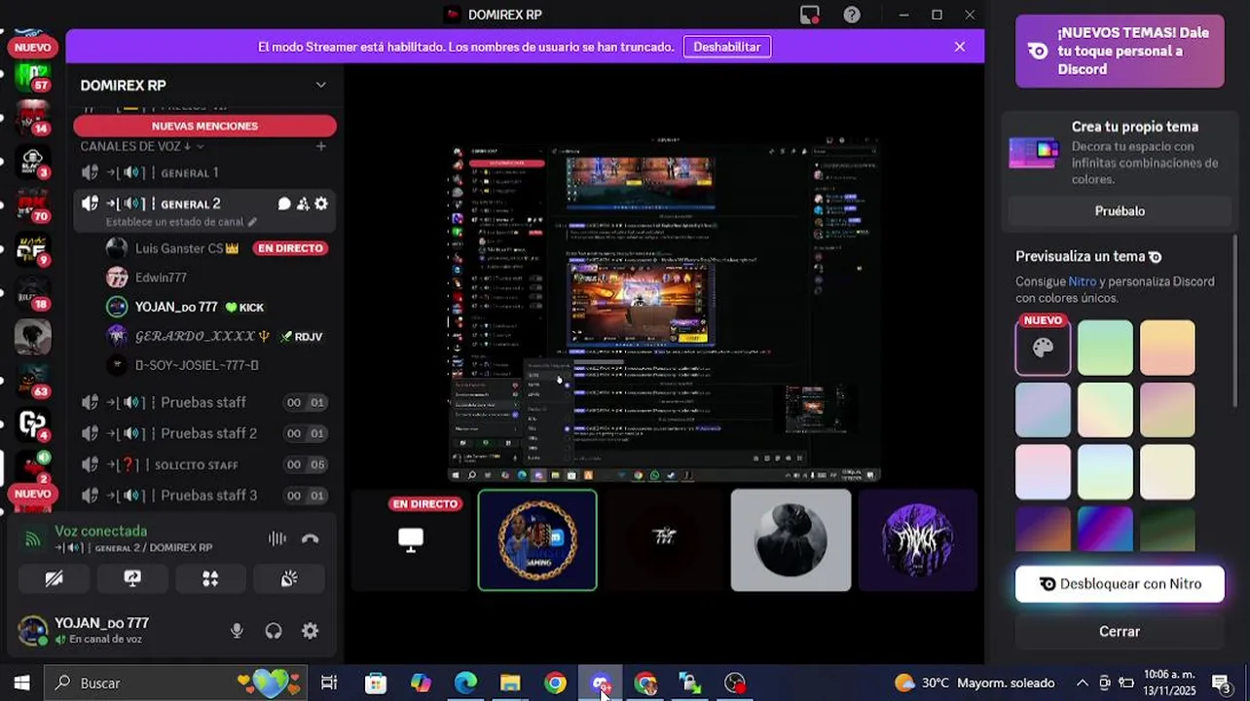Select the gray silhouette avatar tile
The height and width of the screenshot is (701, 1250).
tap(790, 540)
